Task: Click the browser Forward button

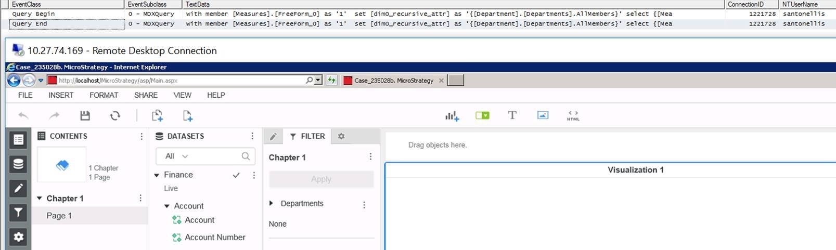Action: click(29, 80)
